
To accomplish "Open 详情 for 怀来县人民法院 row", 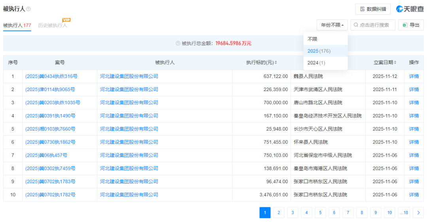I will (x=414, y=142).
